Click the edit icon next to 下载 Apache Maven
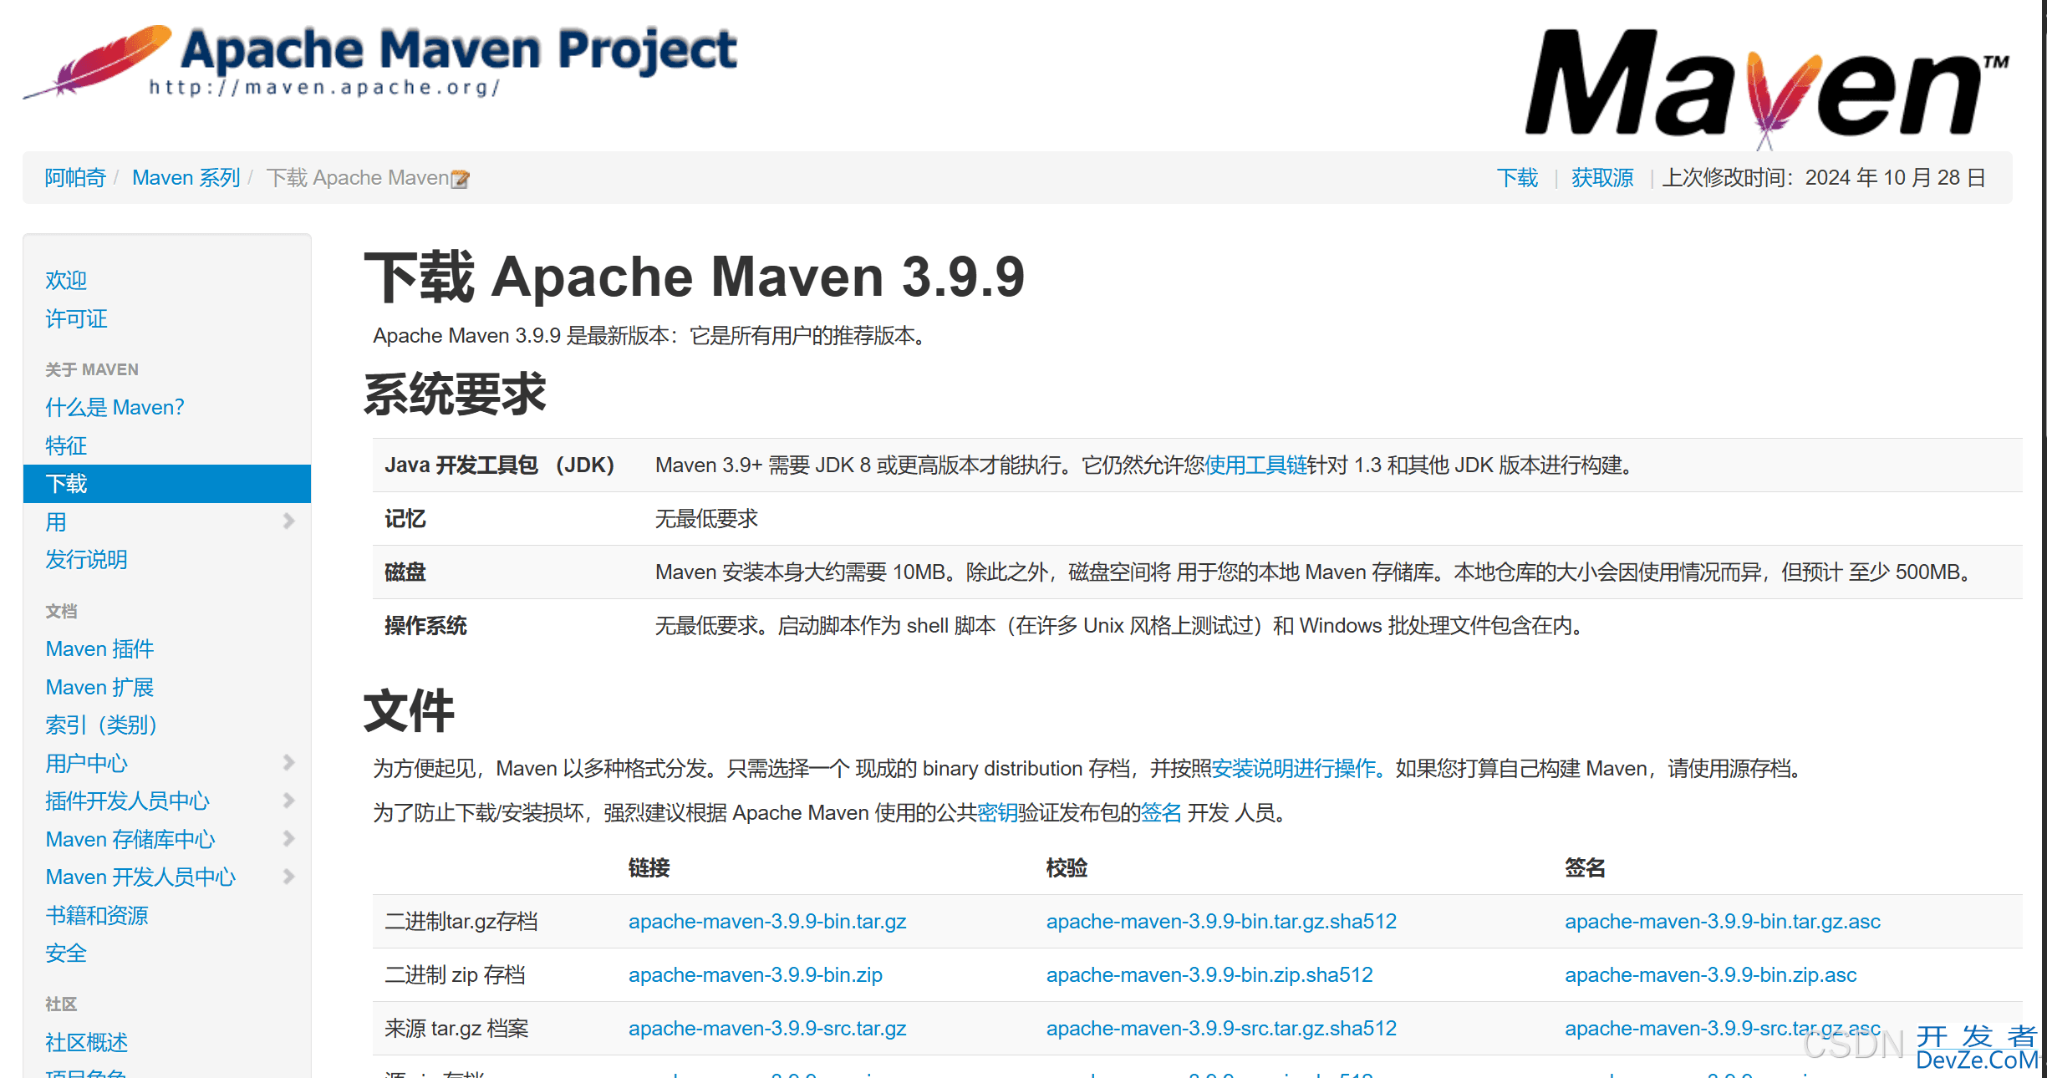The image size is (2047, 1078). coord(461,179)
